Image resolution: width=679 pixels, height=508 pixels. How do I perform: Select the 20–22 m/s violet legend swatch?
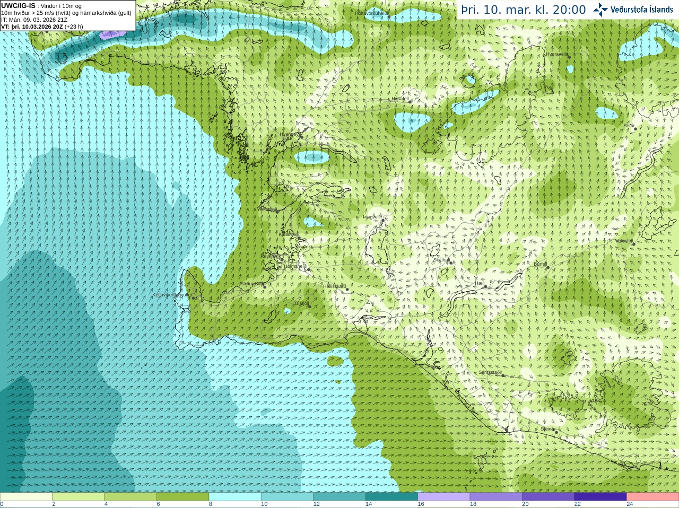pos(549,497)
